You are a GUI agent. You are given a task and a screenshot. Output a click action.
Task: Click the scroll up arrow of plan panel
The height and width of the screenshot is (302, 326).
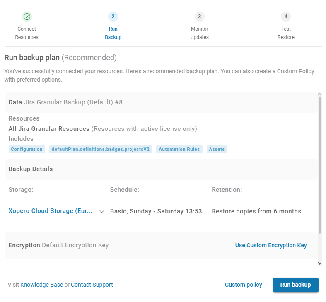pyautogui.click(x=319, y=95)
